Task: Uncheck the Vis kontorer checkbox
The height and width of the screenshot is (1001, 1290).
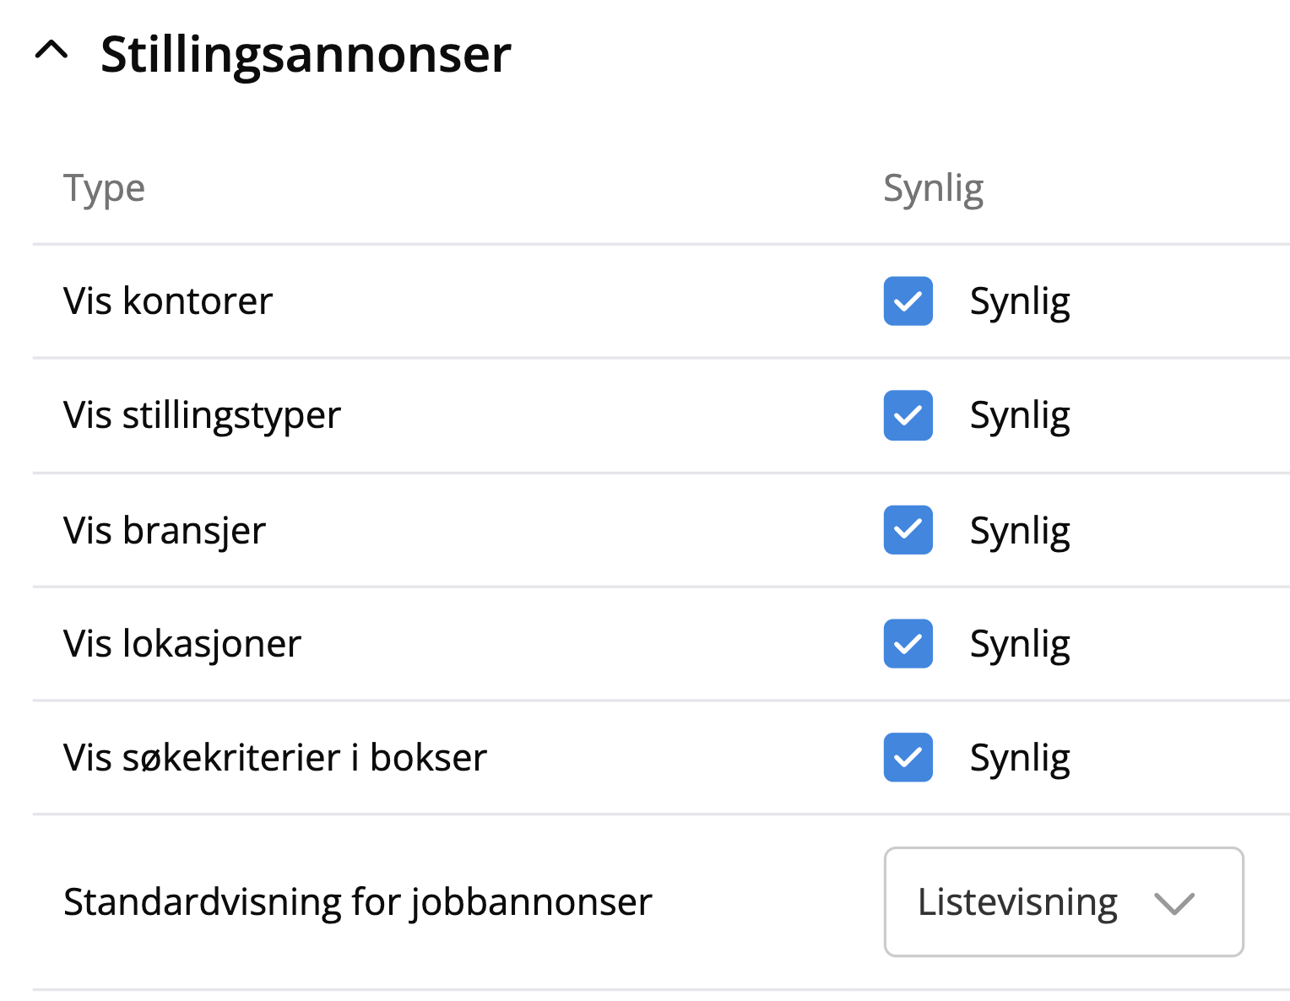Action: coord(908,301)
